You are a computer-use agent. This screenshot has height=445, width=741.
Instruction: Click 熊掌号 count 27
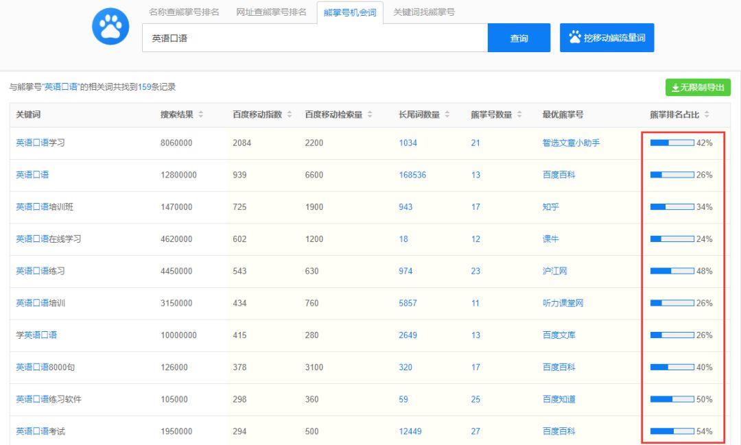[x=475, y=431]
